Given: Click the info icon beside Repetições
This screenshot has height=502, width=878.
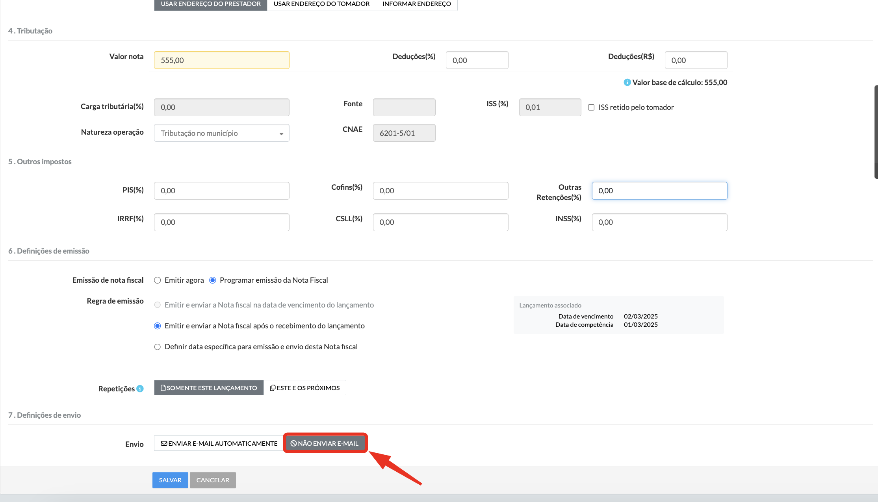Looking at the screenshot, I should [x=140, y=389].
